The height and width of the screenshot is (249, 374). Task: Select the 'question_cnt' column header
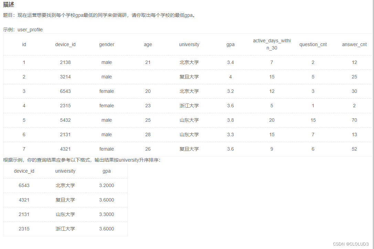point(313,45)
